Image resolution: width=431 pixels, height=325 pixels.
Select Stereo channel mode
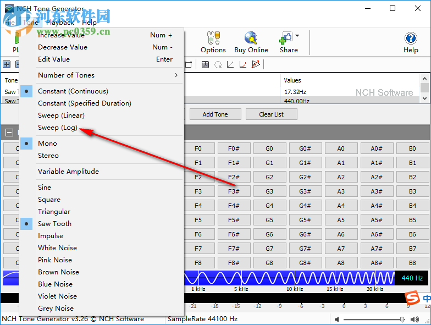point(48,156)
